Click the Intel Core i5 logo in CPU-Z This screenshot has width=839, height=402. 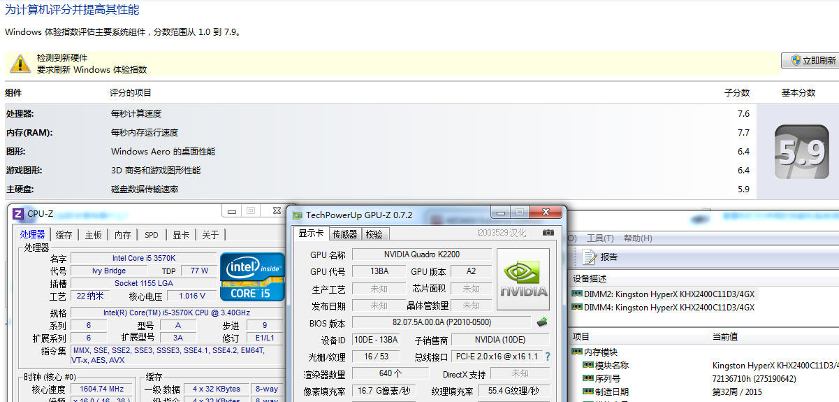click(x=252, y=277)
